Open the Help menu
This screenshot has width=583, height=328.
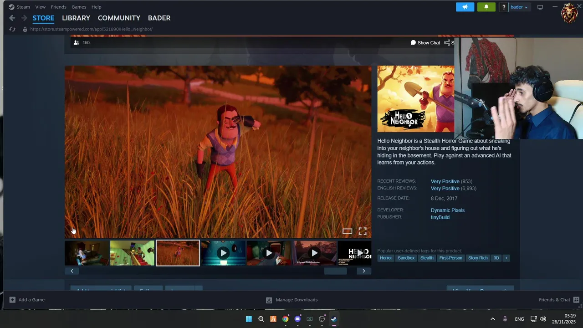point(96,7)
